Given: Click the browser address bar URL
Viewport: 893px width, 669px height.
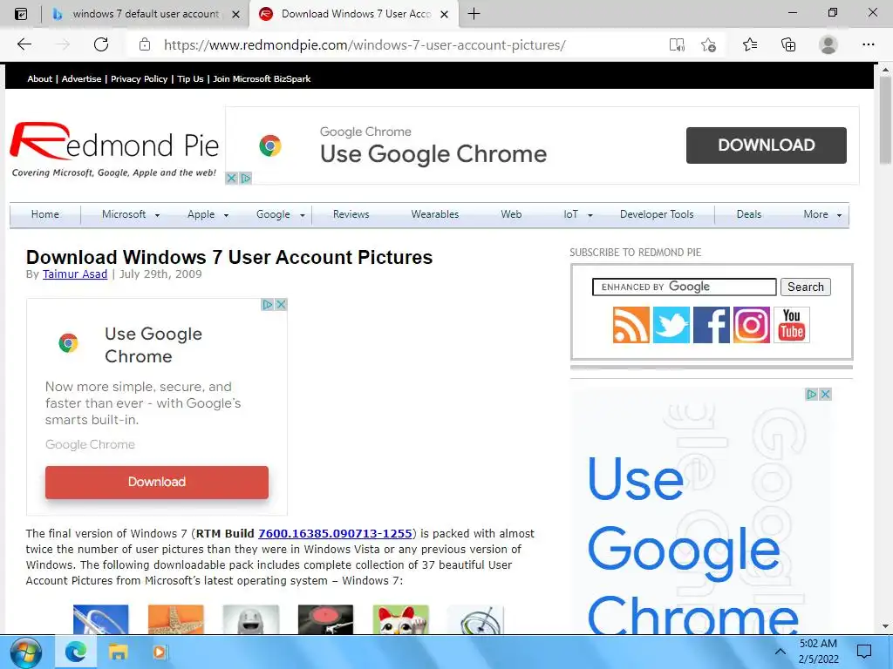Looking at the screenshot, I should [365, 45].
